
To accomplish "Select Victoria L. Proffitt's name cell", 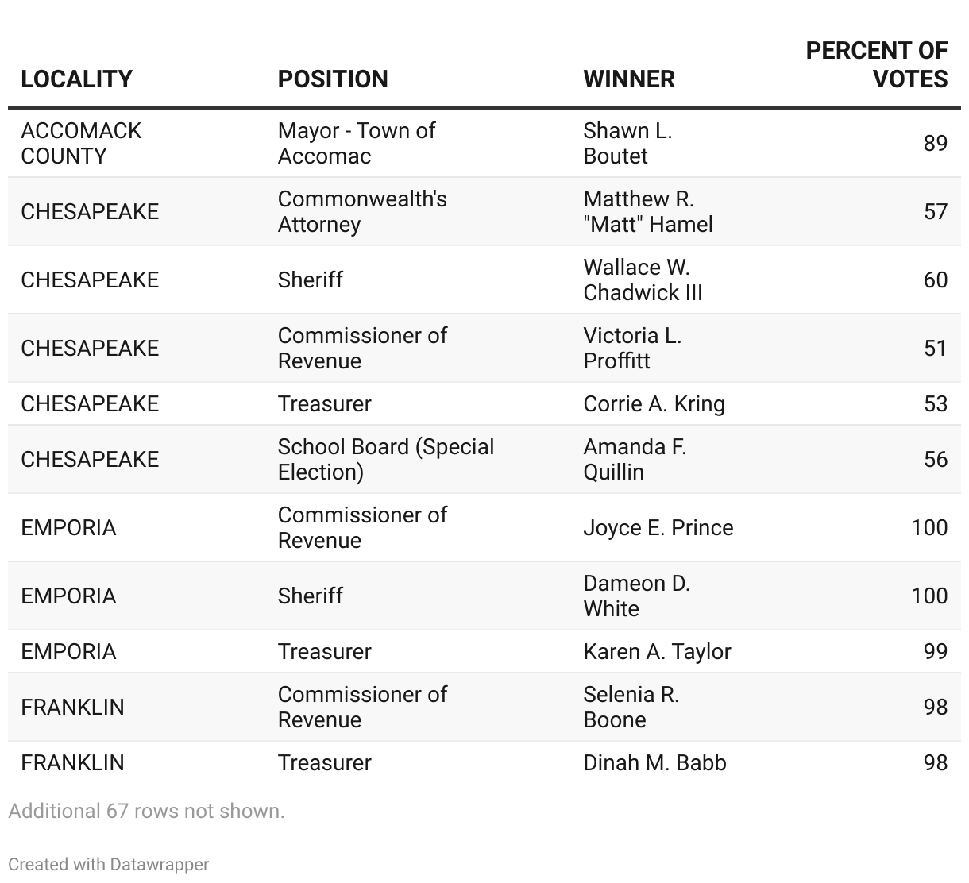I will (632, 348).
